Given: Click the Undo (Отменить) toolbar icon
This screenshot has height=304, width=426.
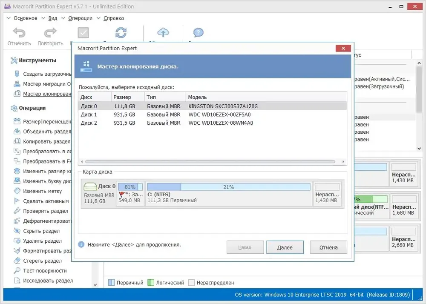Looking at the screenshot, I should pyautogui.click(x=19, y=33).
